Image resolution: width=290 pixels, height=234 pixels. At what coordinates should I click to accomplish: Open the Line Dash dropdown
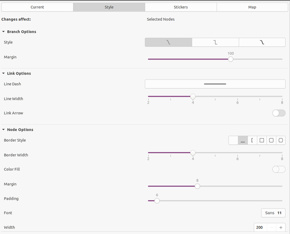215,84
